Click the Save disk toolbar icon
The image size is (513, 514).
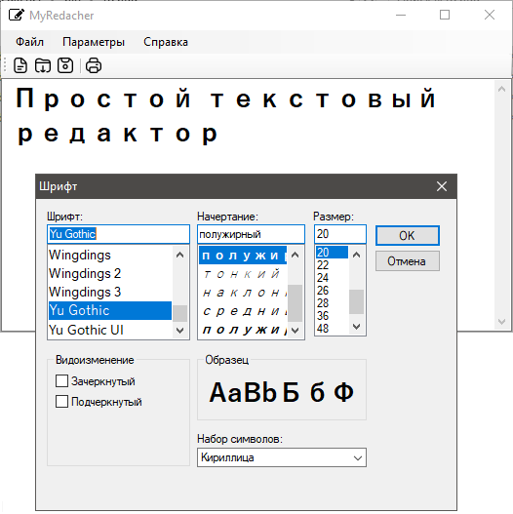(65, 65)
